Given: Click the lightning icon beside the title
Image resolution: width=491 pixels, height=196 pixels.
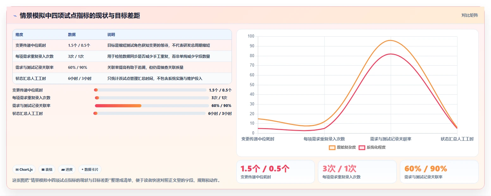Looking at the screenshot, I should (x=15, y=16).
